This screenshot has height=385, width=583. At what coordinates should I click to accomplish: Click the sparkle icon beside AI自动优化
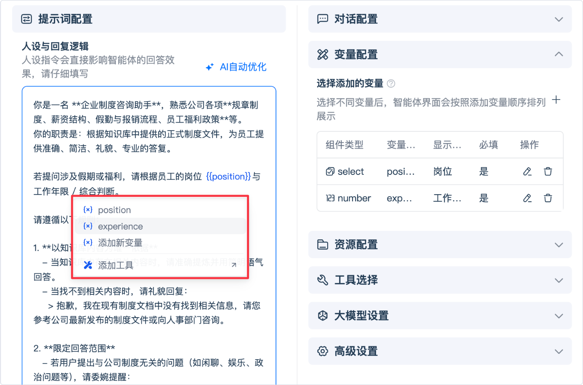[209, 67]
